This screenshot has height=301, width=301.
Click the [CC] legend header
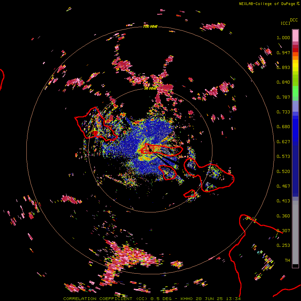pyautogui.click(x=285, y=23)
